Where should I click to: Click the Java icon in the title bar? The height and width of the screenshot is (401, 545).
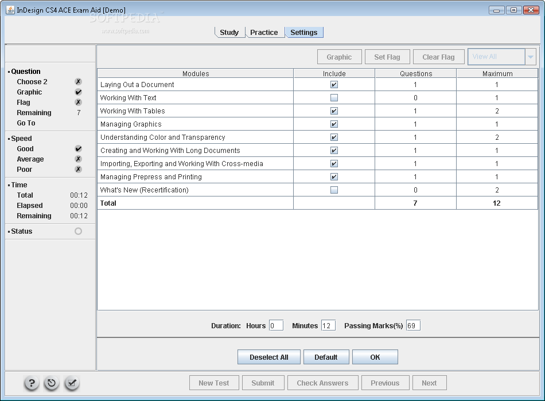10,10
